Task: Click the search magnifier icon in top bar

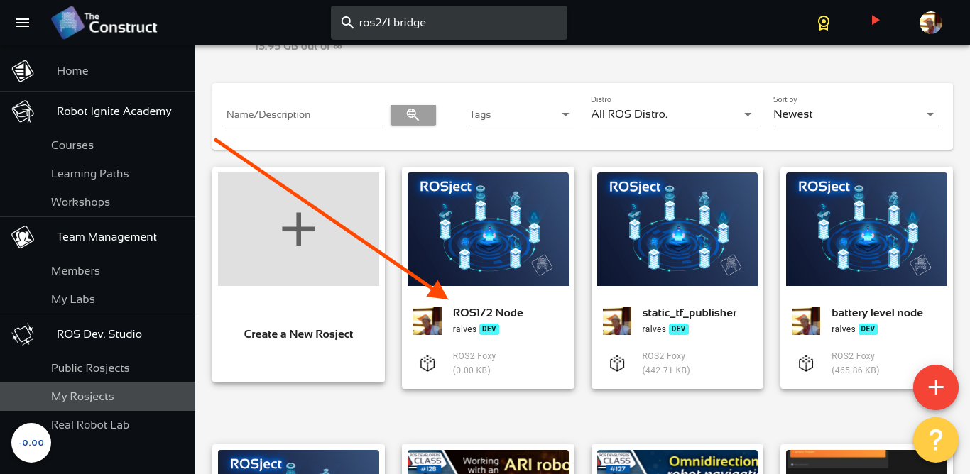Action: point(347,23)
